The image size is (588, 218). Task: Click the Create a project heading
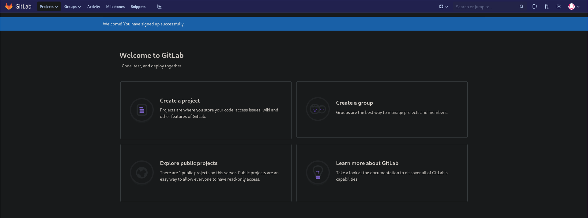[180, 101]
